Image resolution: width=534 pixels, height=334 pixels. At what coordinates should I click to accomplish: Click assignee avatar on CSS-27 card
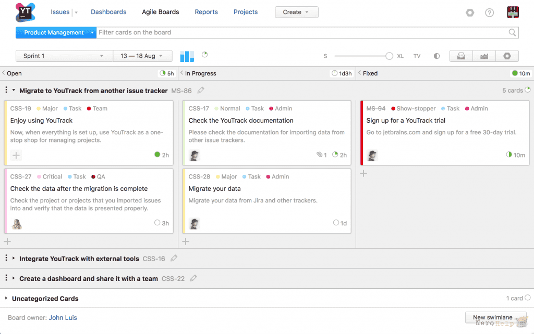(17, 224)
